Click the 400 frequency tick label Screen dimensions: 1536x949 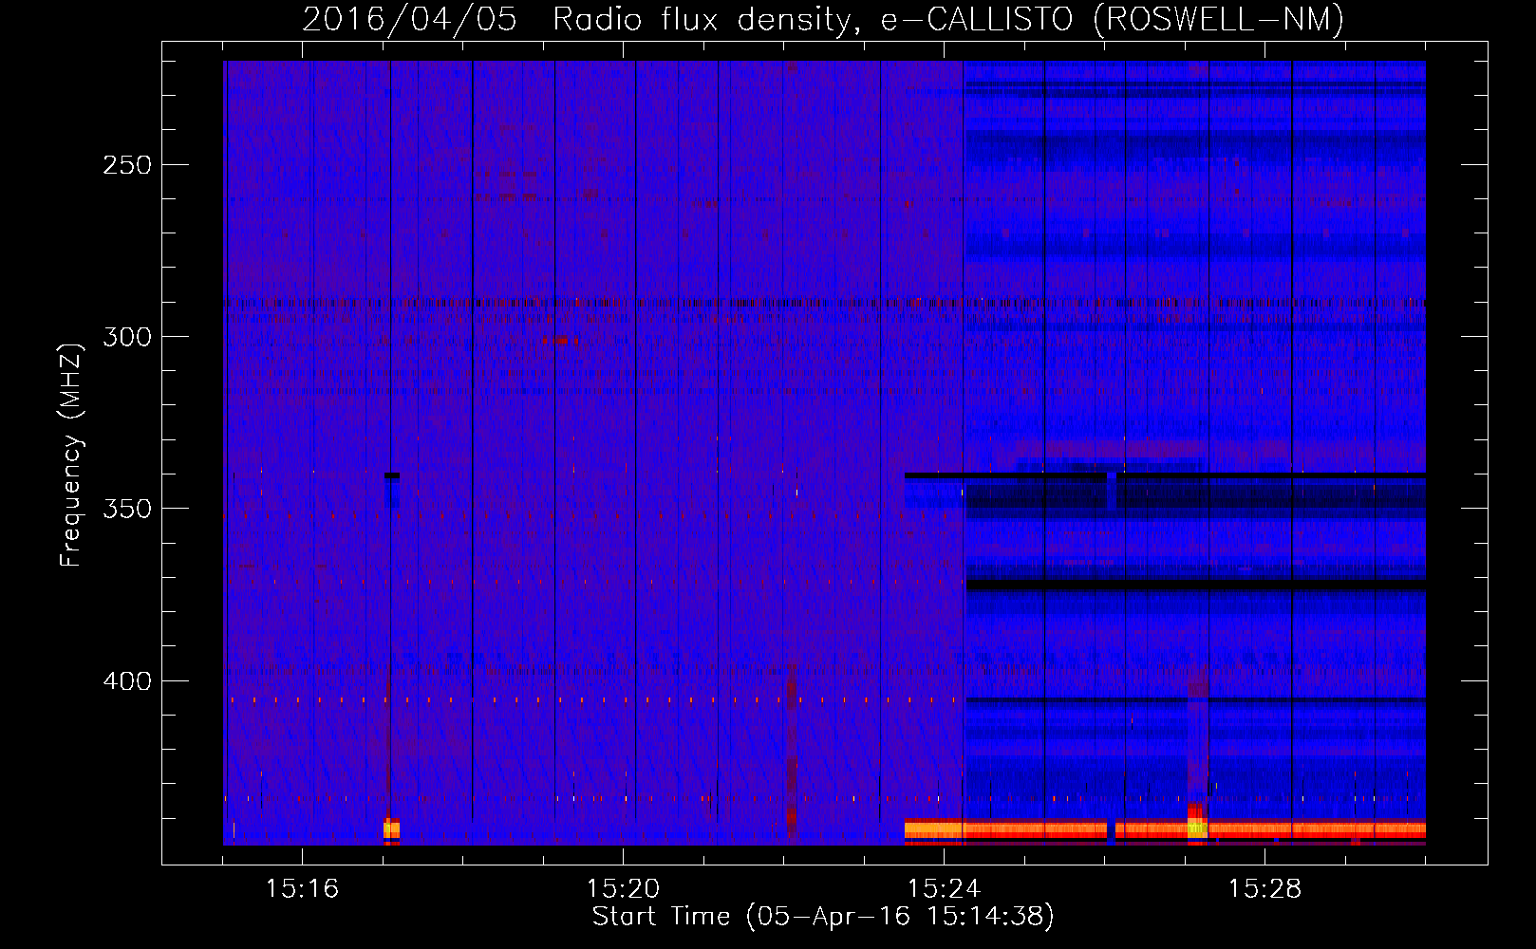coord(127,681)
